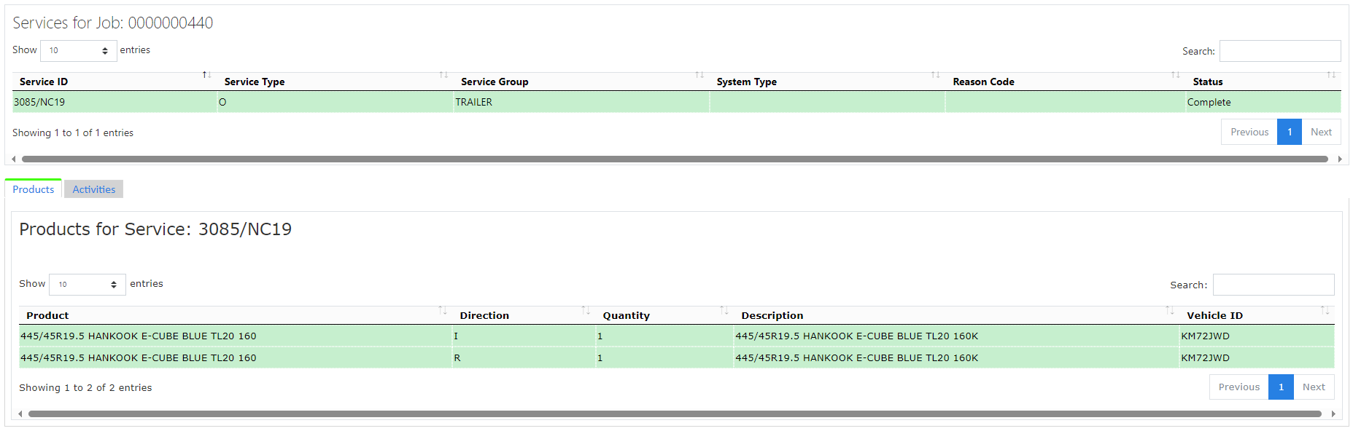Click the services table horizontal scrollbar
This screenshot has width=1353, height=431.
pyautogui.click(x=675, y=159)
